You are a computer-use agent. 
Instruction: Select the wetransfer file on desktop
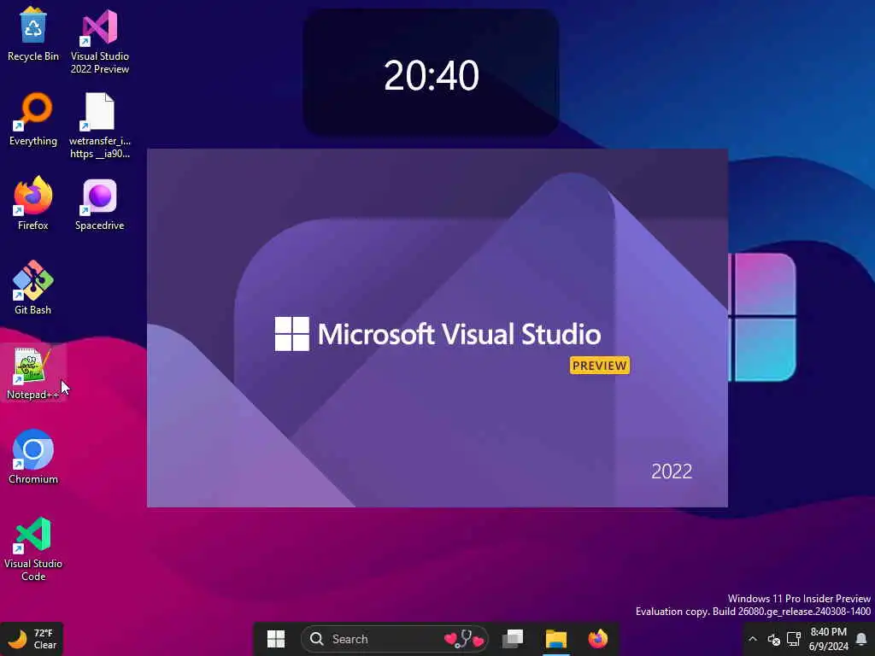100,126
